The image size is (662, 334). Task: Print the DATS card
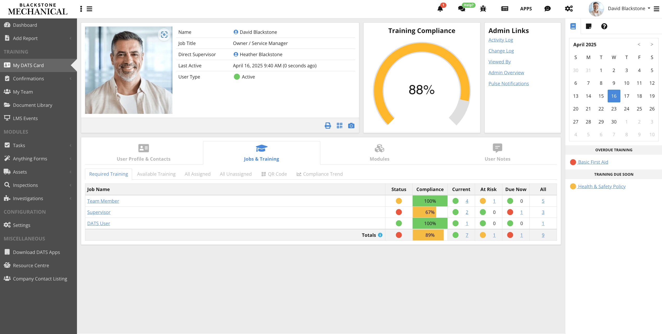pyautogui.click(x=328, y=126)
